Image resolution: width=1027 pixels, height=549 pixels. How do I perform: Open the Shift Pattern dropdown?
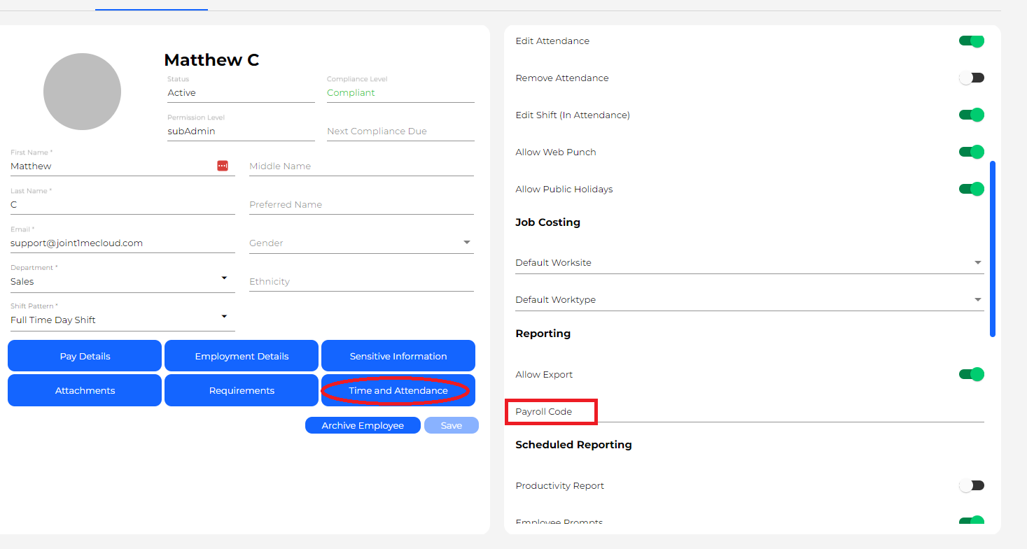tap(123, 320)
